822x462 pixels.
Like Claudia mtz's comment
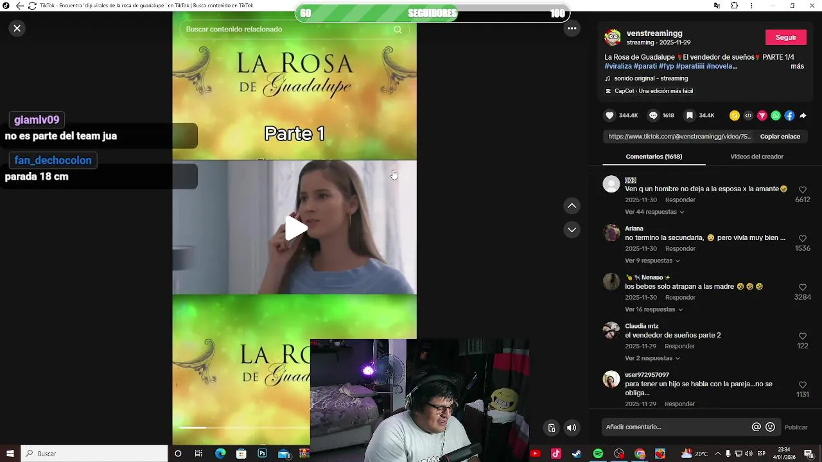tap(803, 336)
